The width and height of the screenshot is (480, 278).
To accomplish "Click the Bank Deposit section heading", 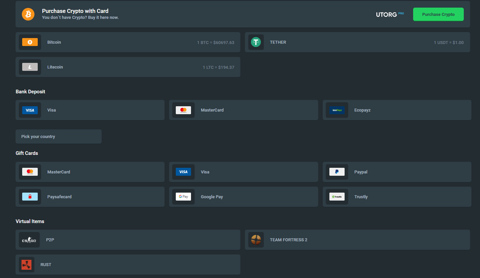I will [30, 91].
